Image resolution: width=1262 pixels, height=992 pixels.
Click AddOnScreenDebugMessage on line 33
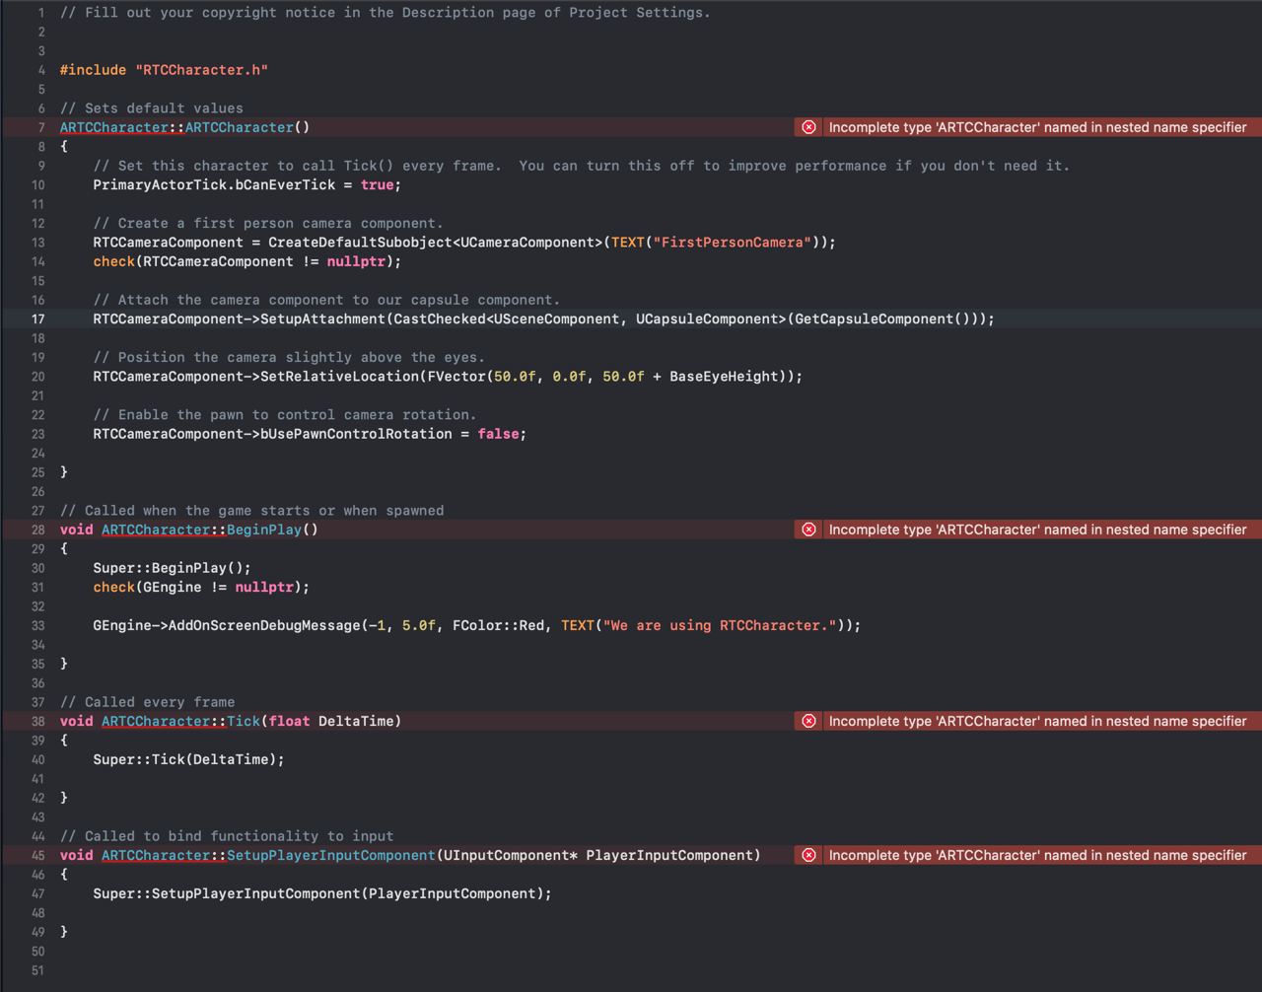coord(264,625)
